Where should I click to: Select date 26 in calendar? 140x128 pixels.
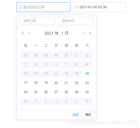pyautogui.click(x=46, y=92)
